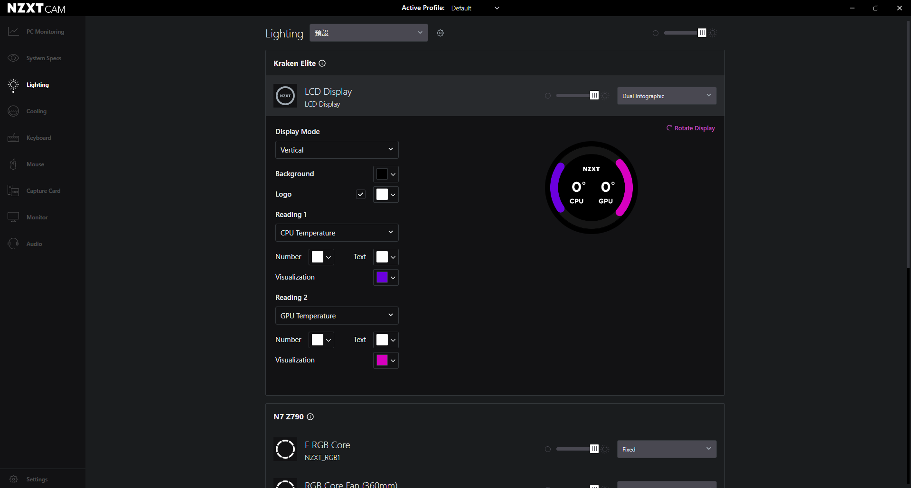
Task: Pick Reading 1 Number color swatch
Action: tap(318, 257)
